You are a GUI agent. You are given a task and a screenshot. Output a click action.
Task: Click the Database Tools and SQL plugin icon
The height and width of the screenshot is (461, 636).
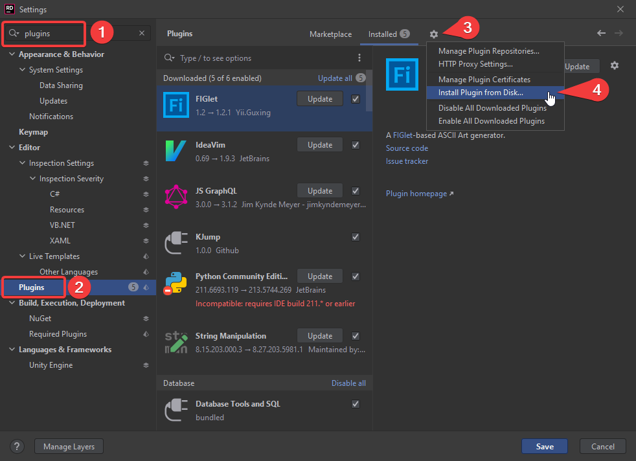click(x=175, y=409)
